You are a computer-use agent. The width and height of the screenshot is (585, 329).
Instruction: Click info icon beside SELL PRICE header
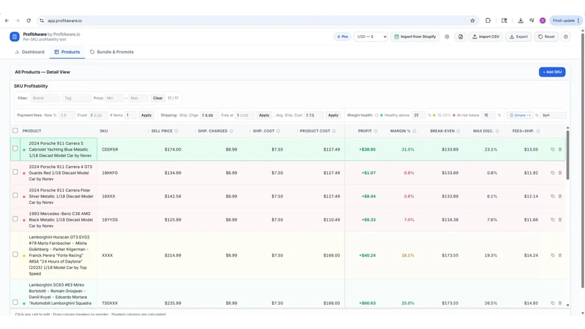(176, 131)
